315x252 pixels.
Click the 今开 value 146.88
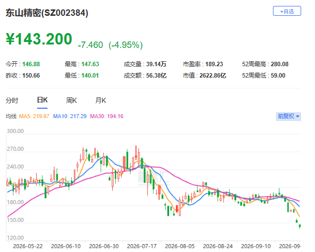click(31, 64)
